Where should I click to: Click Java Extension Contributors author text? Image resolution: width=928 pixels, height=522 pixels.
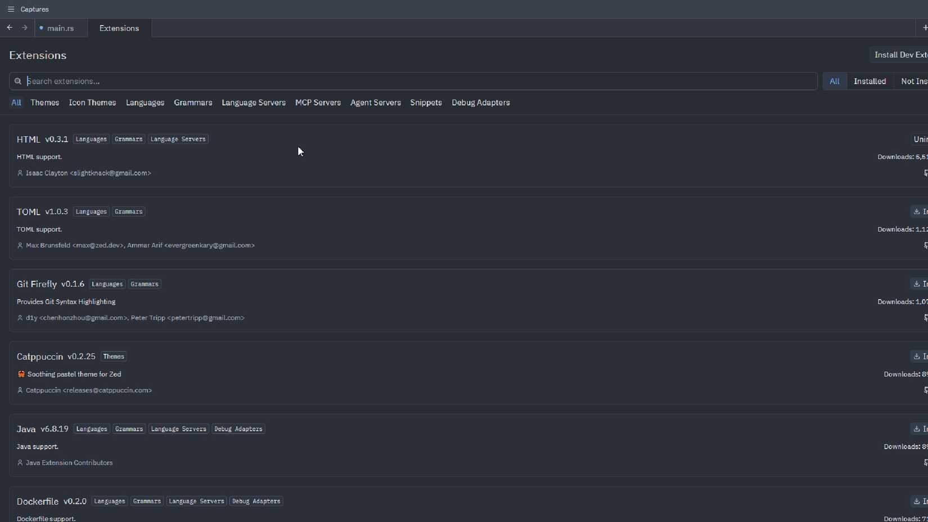pos(69,463)
